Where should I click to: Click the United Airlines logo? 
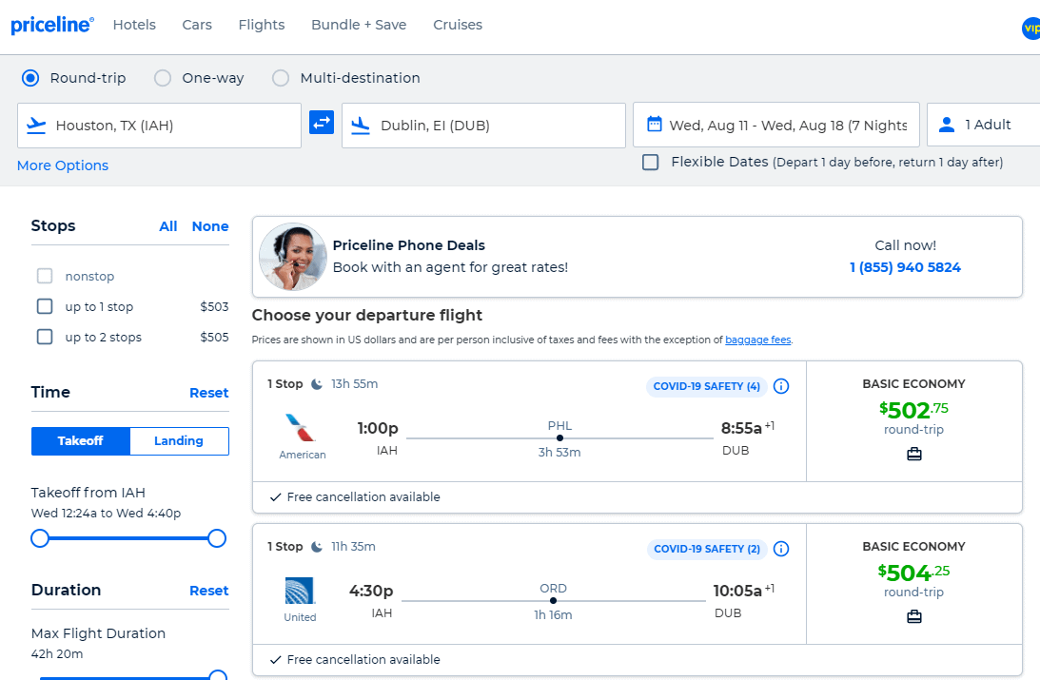(300, 591)
